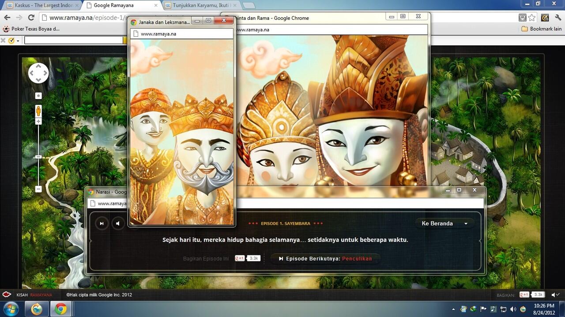
Task: Close the Tunjukkan Karyamu tab
Action: pyautogui.click(x=235, y=5)
